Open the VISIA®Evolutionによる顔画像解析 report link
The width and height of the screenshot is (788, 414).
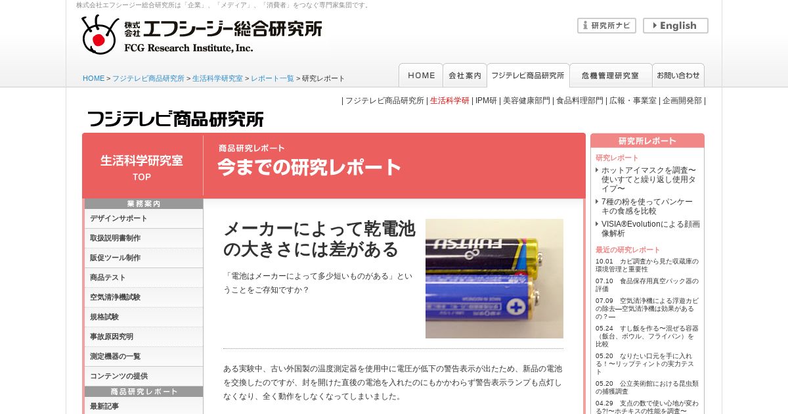(650, 229)
